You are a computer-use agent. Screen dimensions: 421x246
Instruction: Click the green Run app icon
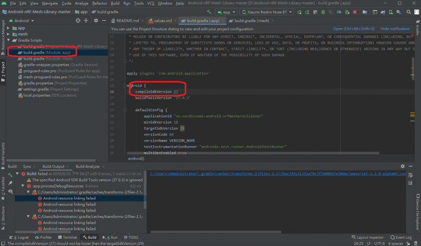click(299, 12)
